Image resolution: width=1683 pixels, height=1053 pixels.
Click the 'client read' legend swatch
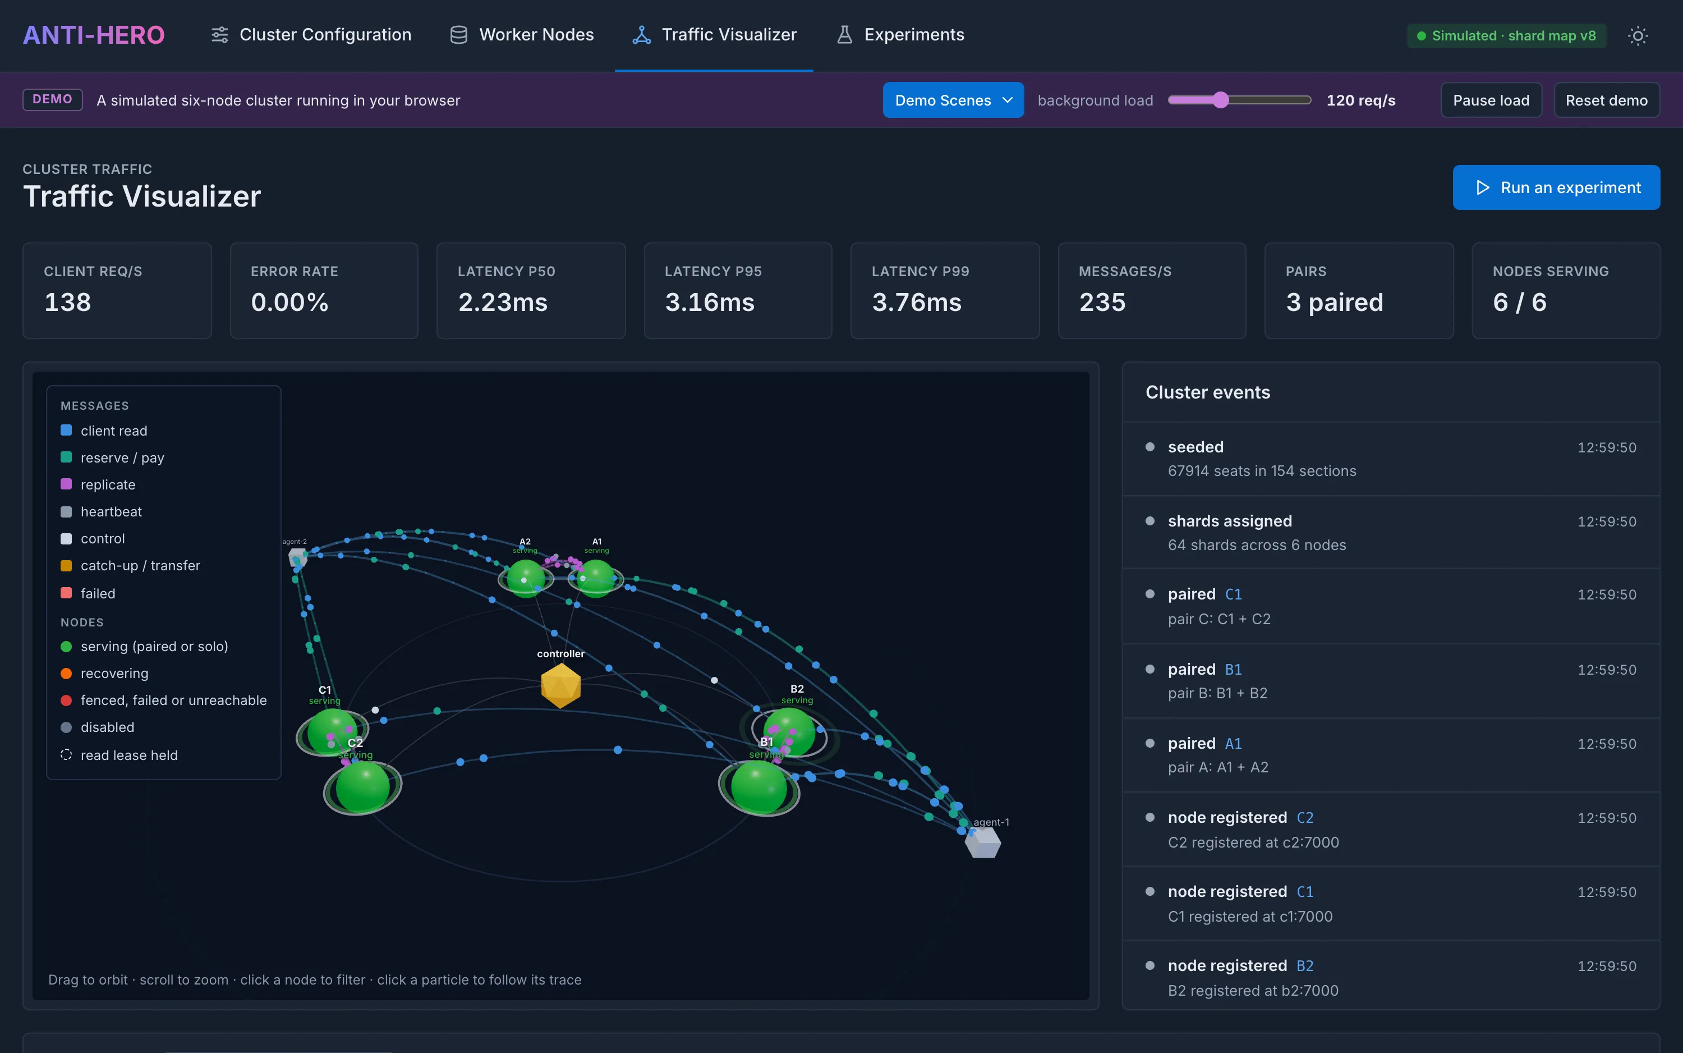[x=66, y=431]
